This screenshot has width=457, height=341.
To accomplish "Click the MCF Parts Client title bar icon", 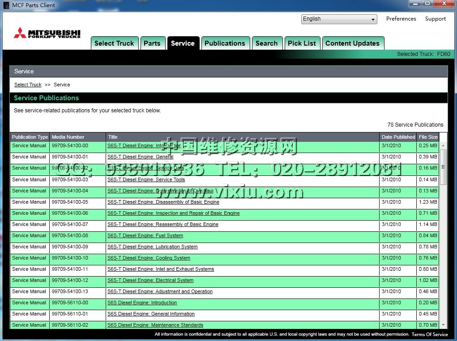I will (6, 5).
